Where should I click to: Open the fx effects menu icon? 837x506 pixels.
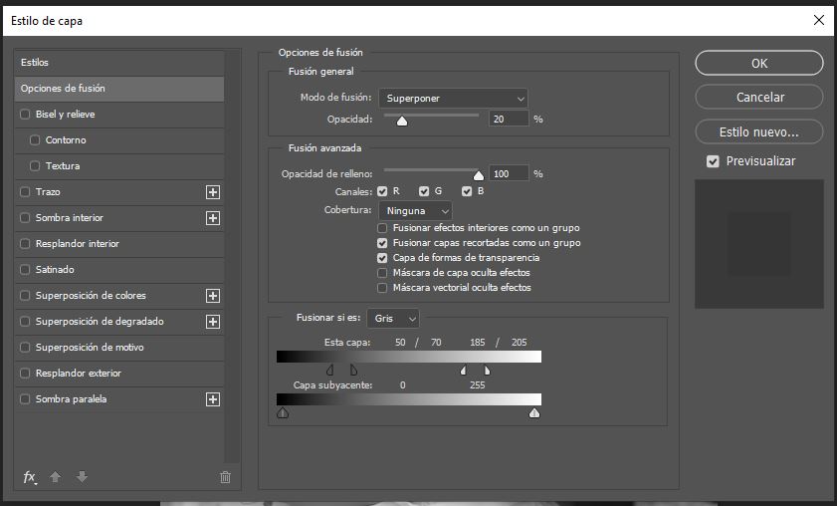[x=30, y=477]
